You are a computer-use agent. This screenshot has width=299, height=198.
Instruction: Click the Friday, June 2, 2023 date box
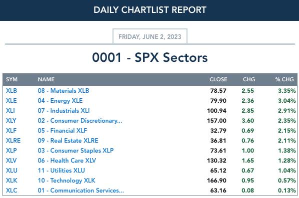click(150, 36)
